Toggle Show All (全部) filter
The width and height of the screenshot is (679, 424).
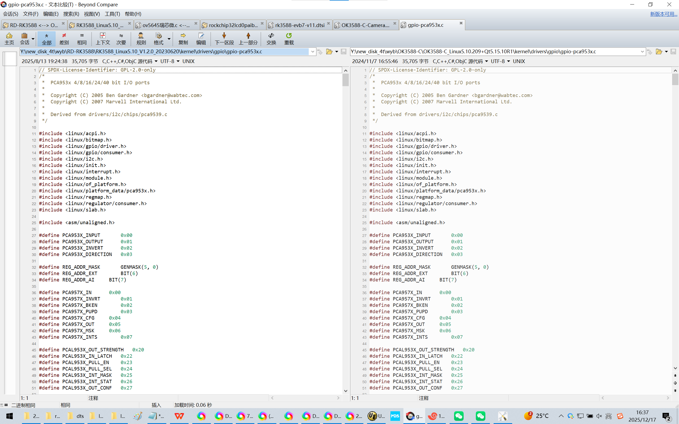click(x=47, y=38)
